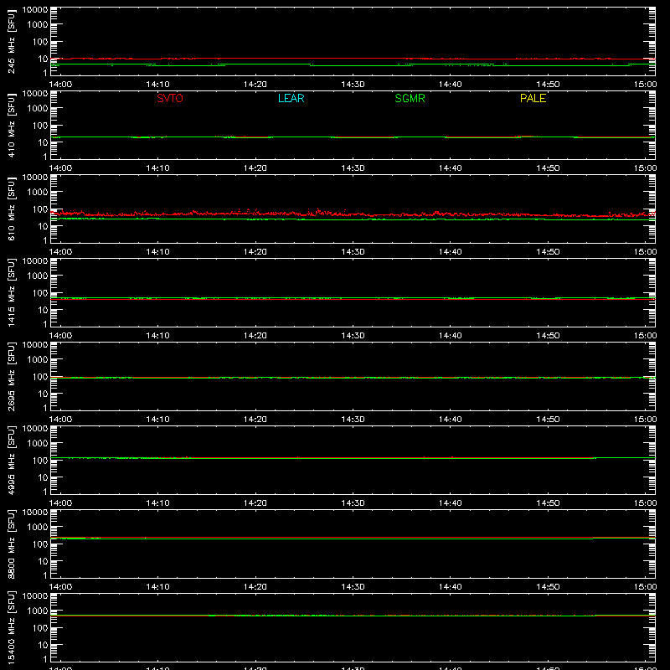Click 14:40 label below the 410 MHz plot

tap(451, 168)
